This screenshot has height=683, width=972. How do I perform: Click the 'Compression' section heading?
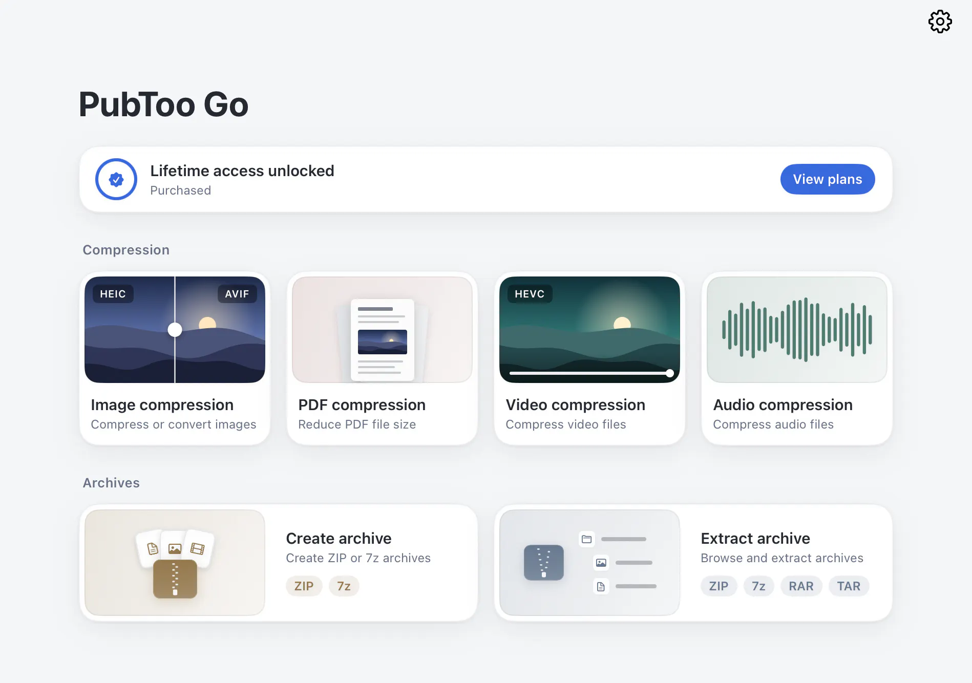coord(126,250)
